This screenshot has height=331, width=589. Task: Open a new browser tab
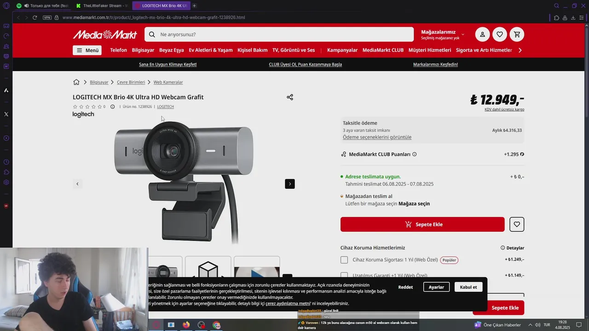[194, 6]
